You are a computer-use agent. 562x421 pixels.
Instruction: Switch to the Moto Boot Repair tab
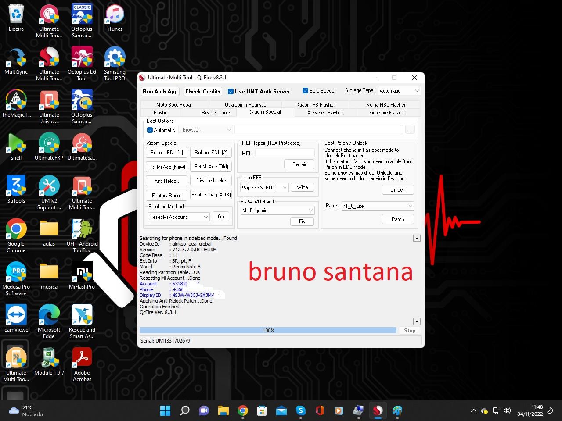[x=174, y=105]
